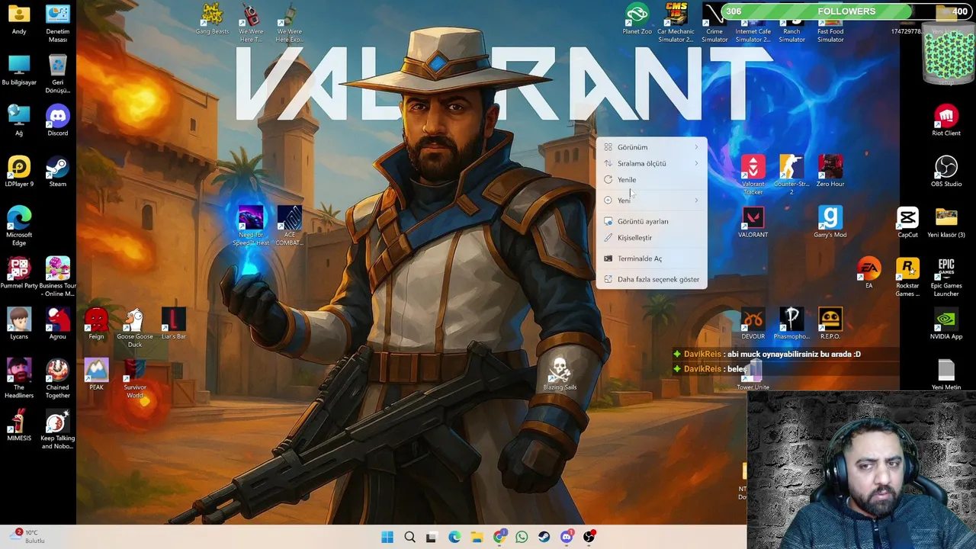Select Chained Together game icon
This screenshot has height=549, width=976.
(57, 379)
